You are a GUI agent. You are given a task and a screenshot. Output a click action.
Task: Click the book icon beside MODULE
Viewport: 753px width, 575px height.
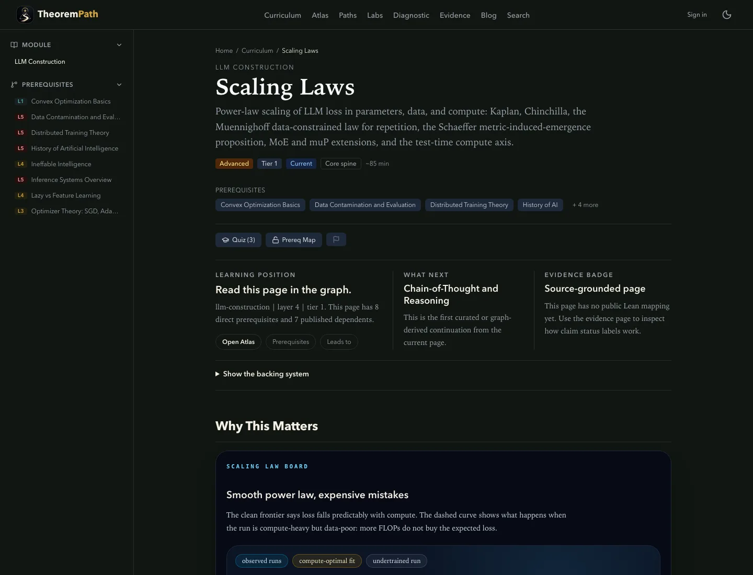pyautogui.click(x=14, y=45)
